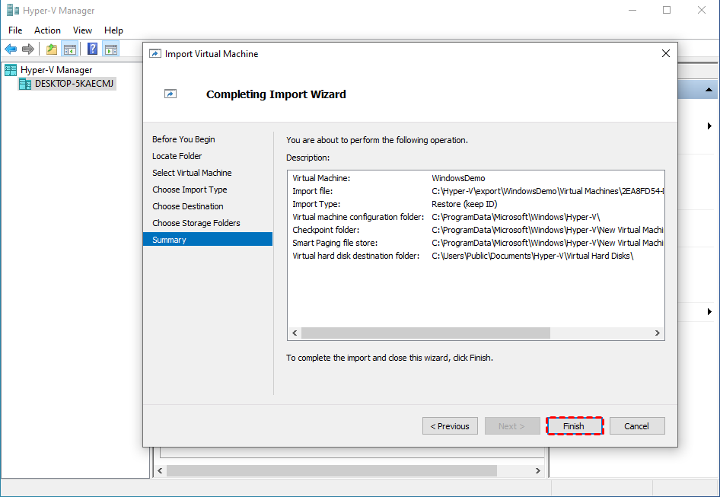The width and height of the screenshot is (720, 497).
Task: Collapse the Actions pane section arrow
Action: point(709,90)
